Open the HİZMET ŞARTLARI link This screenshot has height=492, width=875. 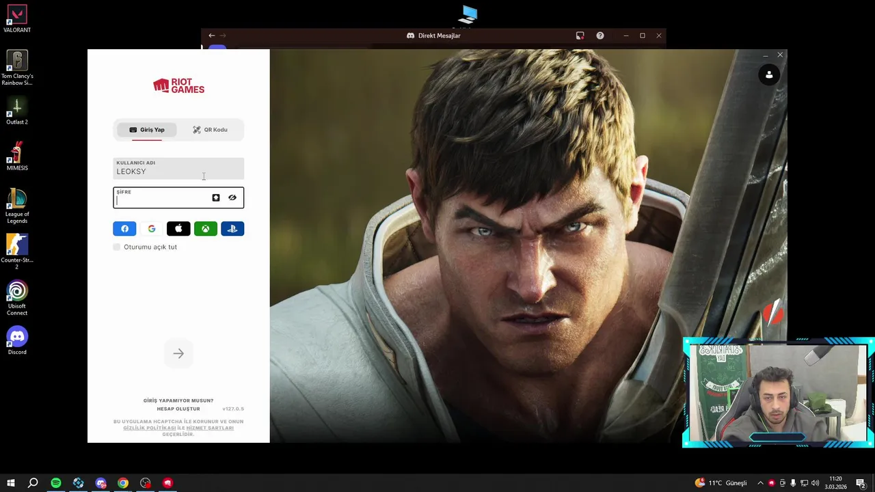click(210, 428)
